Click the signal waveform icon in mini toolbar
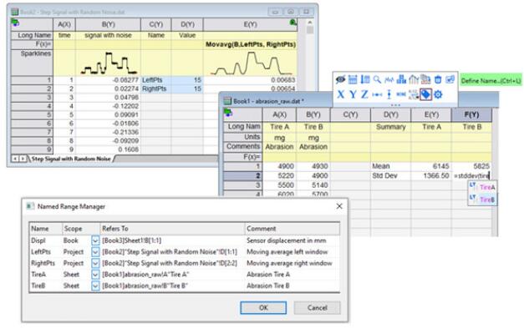 coord(389,80)
